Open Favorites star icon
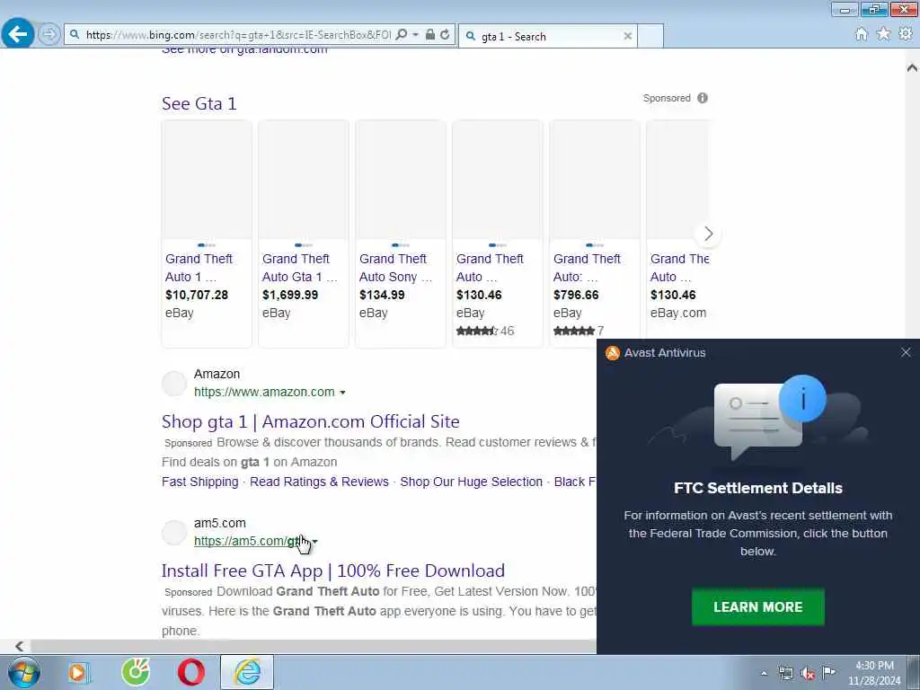 click(883, 34)
